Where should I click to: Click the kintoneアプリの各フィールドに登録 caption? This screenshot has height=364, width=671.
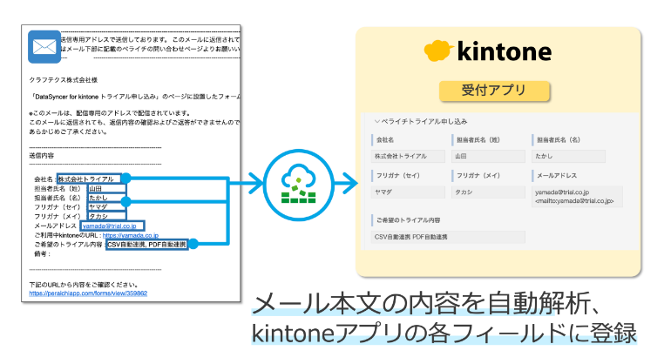point(444,334)
